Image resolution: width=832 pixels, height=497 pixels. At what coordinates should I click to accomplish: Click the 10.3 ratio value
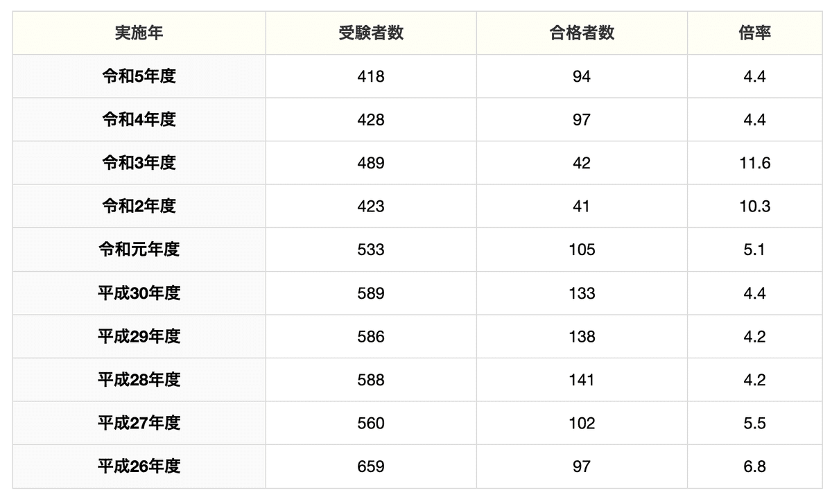pyautogui.click(x=754, y=206)
